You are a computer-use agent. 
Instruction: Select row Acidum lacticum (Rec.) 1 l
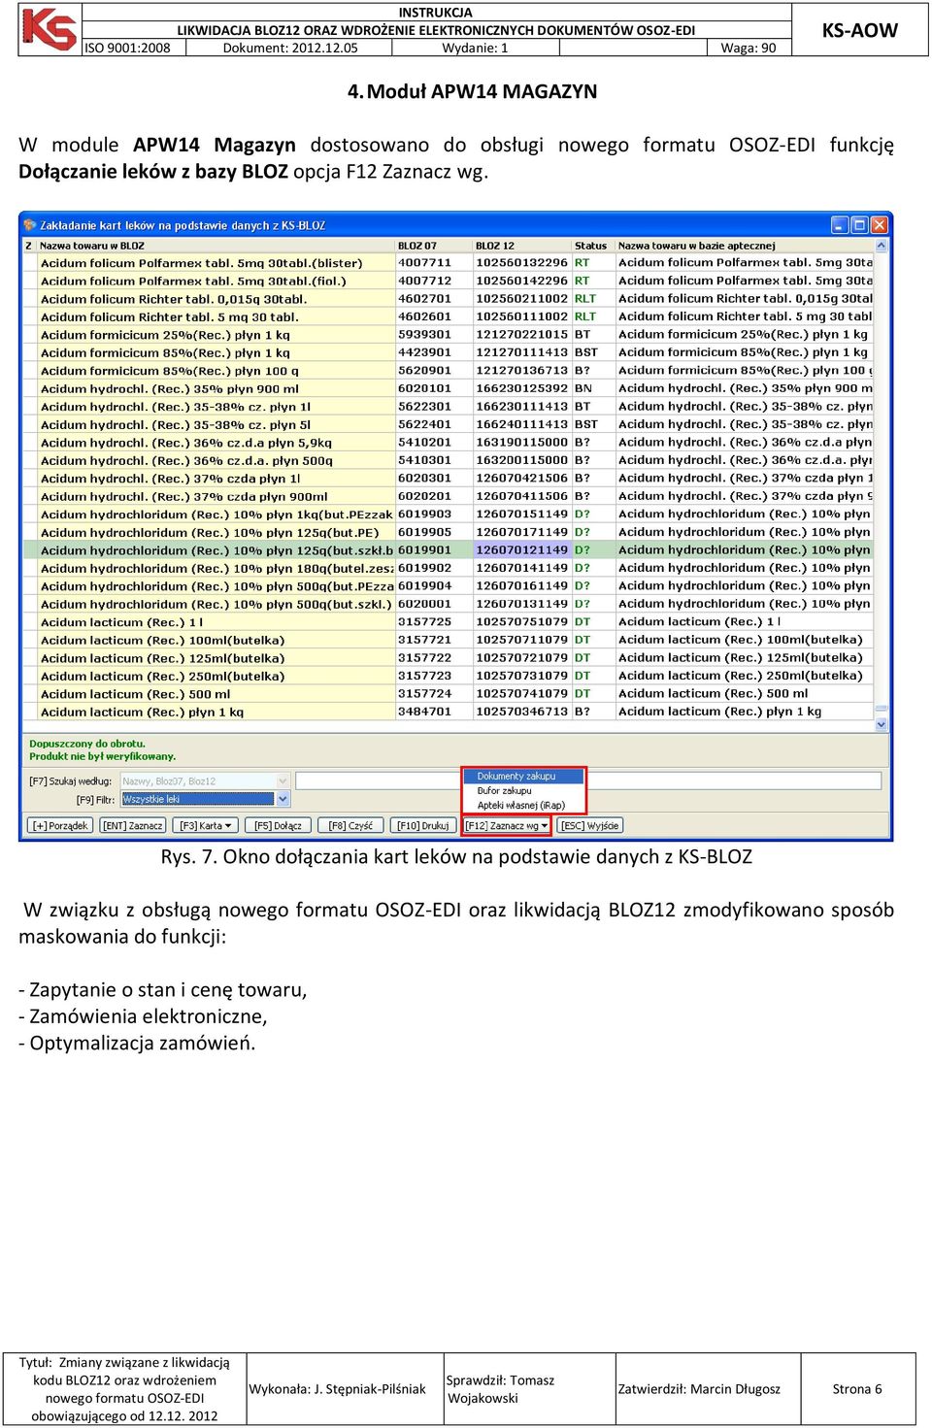[448, 622]
